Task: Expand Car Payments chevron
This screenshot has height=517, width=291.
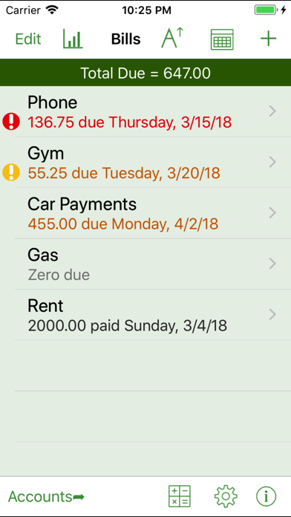Action: pos(272,213)
